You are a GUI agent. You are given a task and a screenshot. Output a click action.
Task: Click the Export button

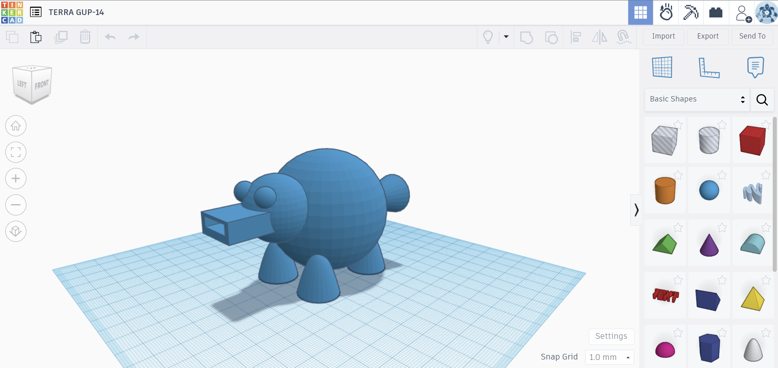[708, 37]
